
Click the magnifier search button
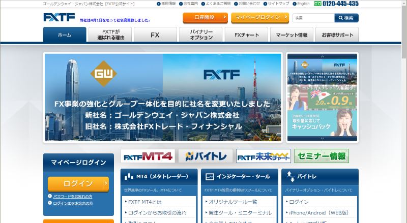pos(346,18)
